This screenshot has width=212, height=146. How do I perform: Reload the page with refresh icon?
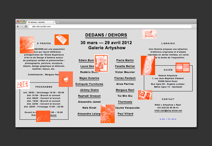pos(26,27)
